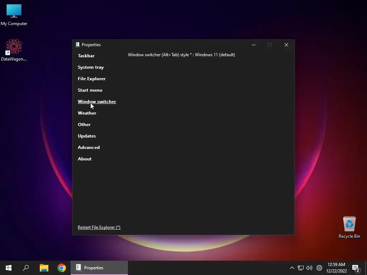Close the Properties window
Viewport: 367px width, 275px height.
[x=286, y=45]
